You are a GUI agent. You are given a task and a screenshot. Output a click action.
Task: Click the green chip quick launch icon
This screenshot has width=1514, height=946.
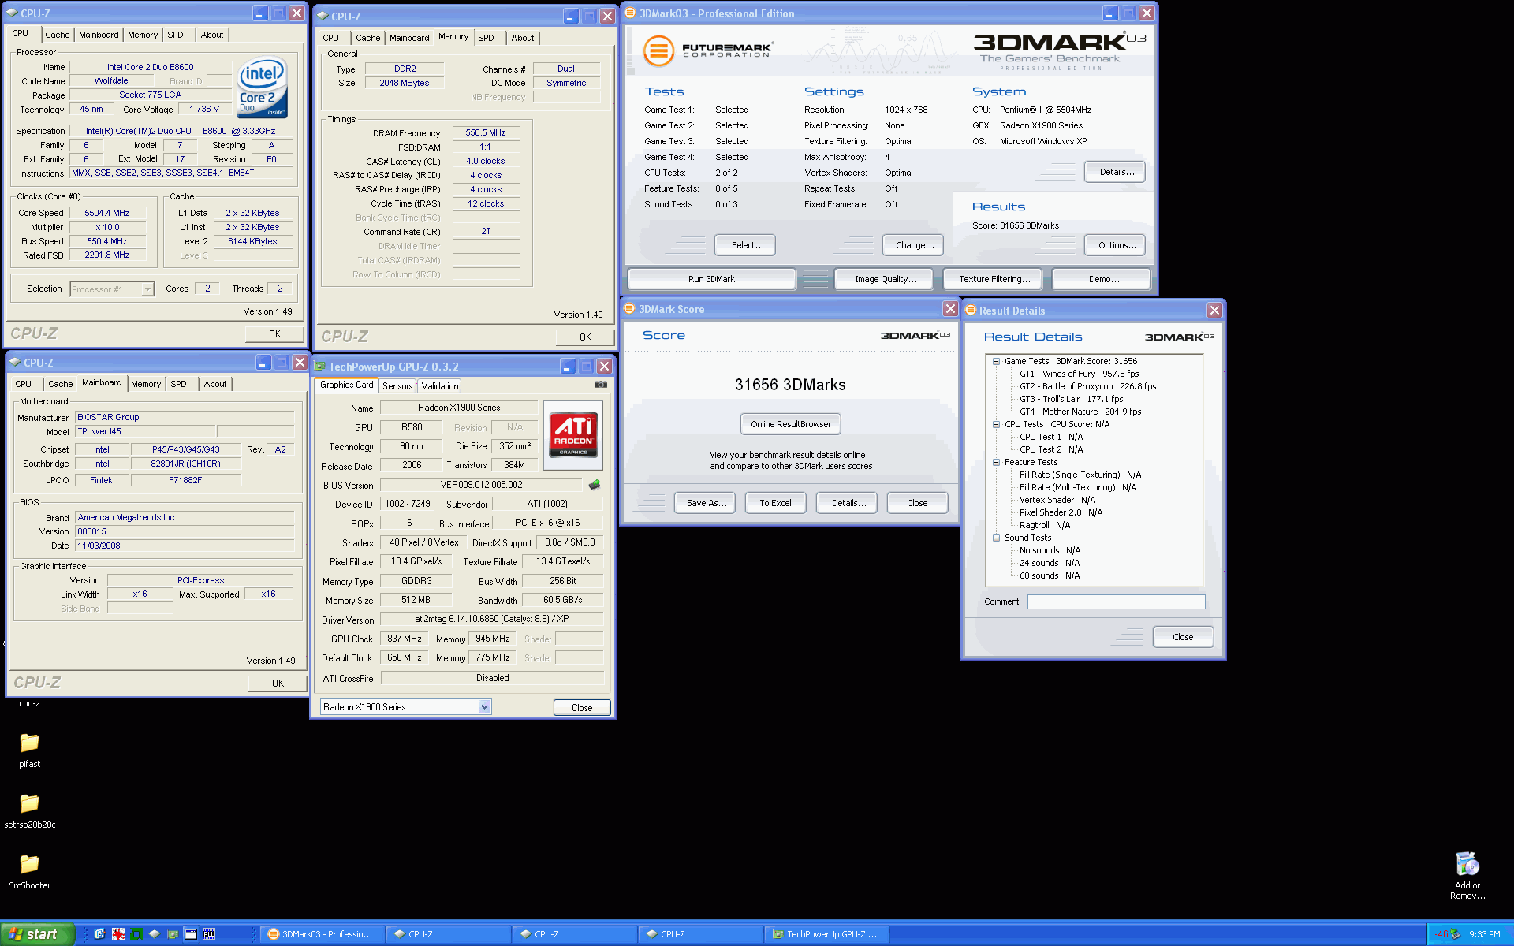(136, 934)
